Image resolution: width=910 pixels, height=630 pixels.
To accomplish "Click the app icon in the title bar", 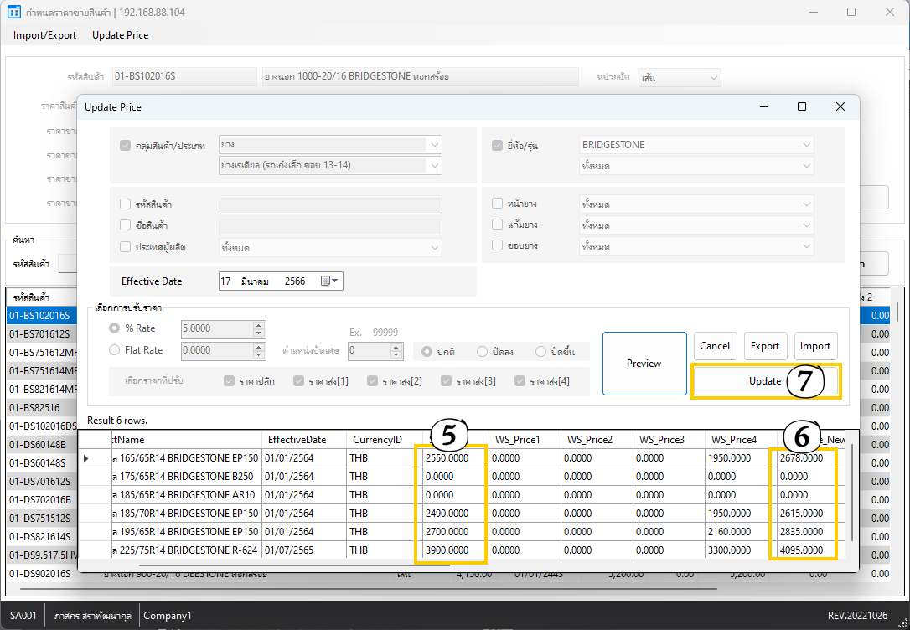I will [x=14, y=13].
